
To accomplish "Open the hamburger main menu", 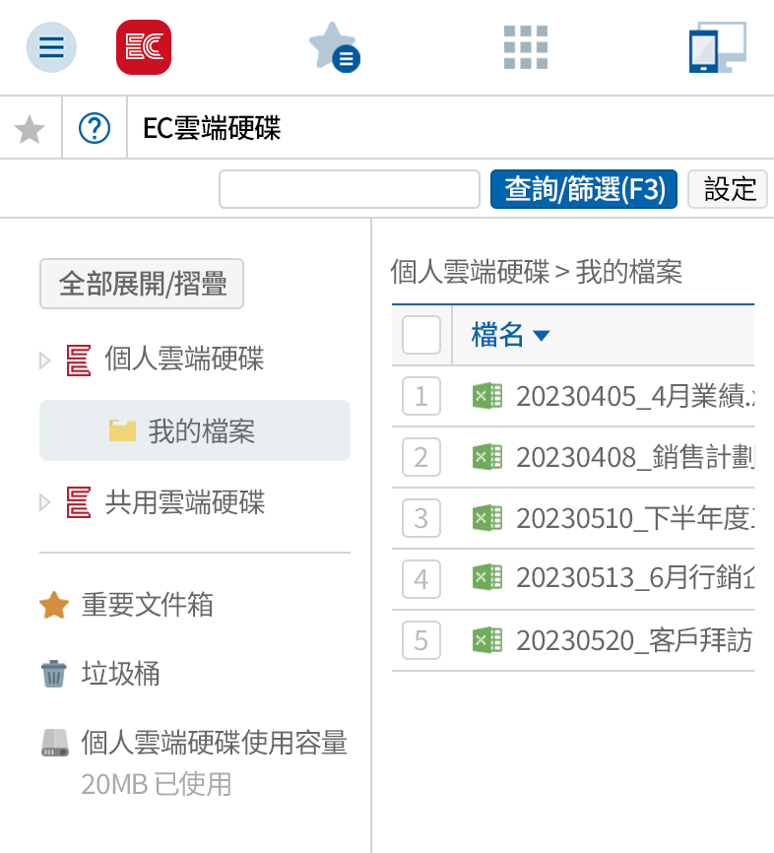I will (x=51, y=47).
